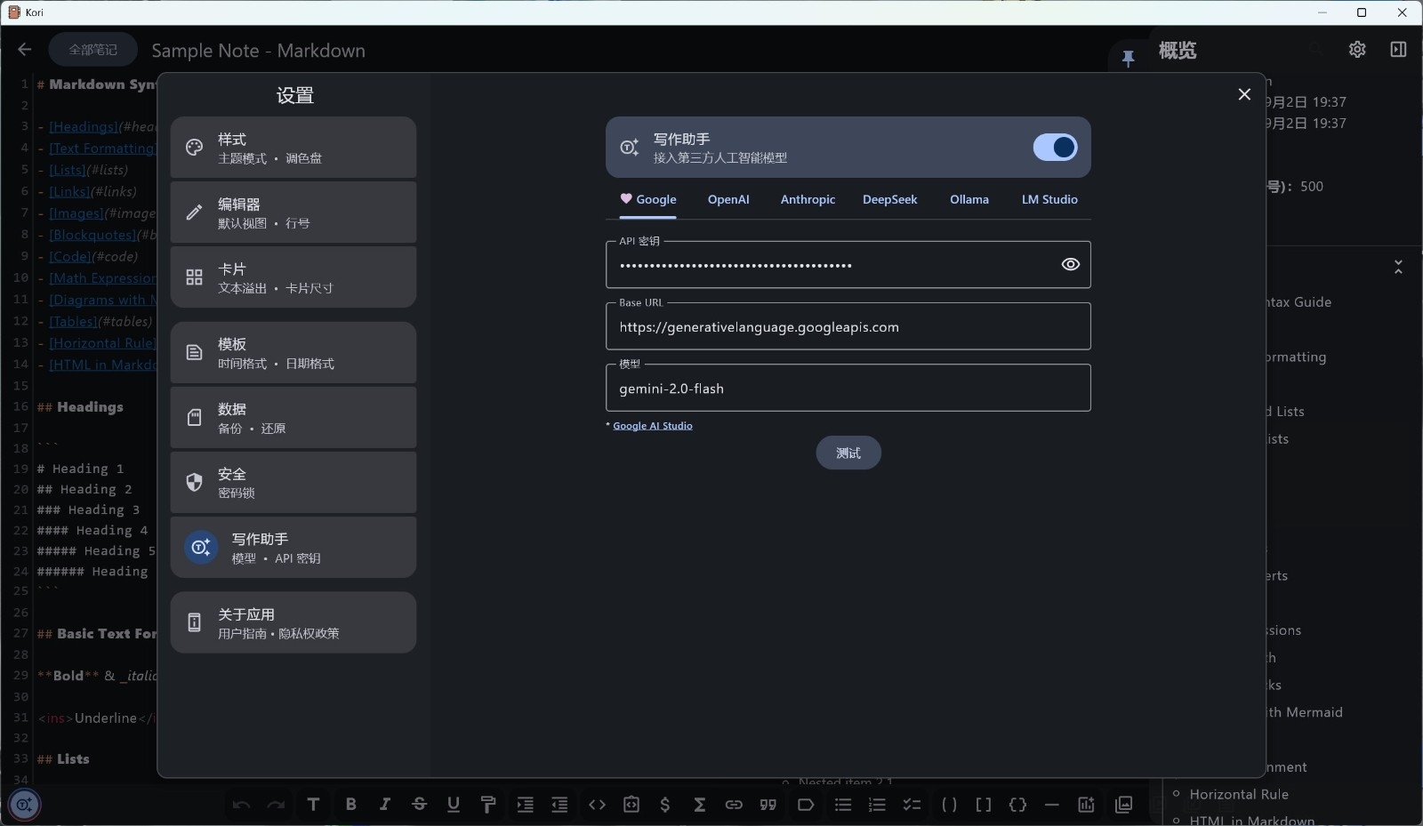
Task: Open the Google AI Studio link
Action: pyautogui.click(x=652, y=426)
